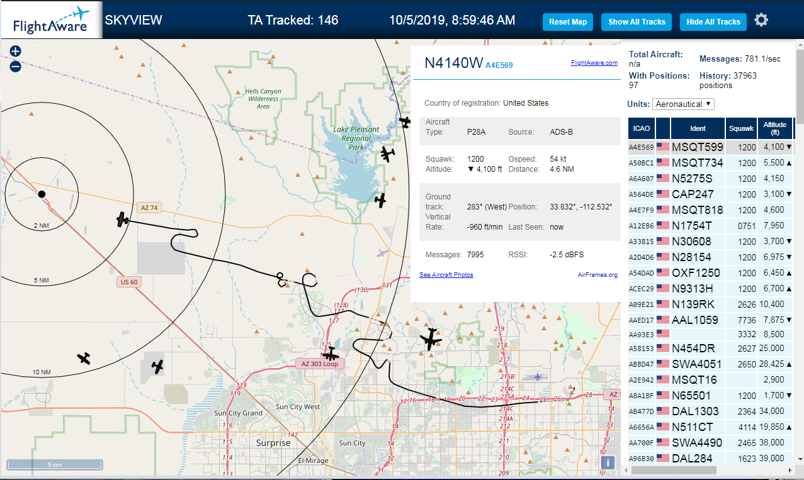Viewport: 804px width, 480px height.
Task: Select the N9313H aircraft row
Action: (711, 289)
